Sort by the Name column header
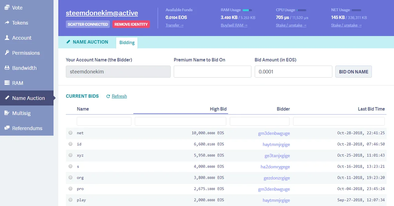 pos(83,109)
